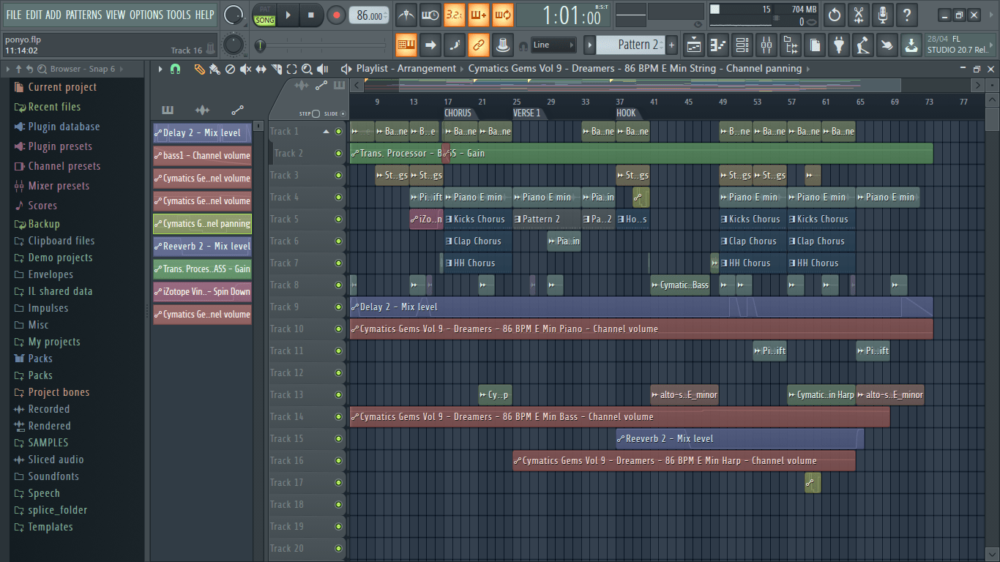
Task: Select the Paint brush tool in playlist
Action: tap(214, 69)
